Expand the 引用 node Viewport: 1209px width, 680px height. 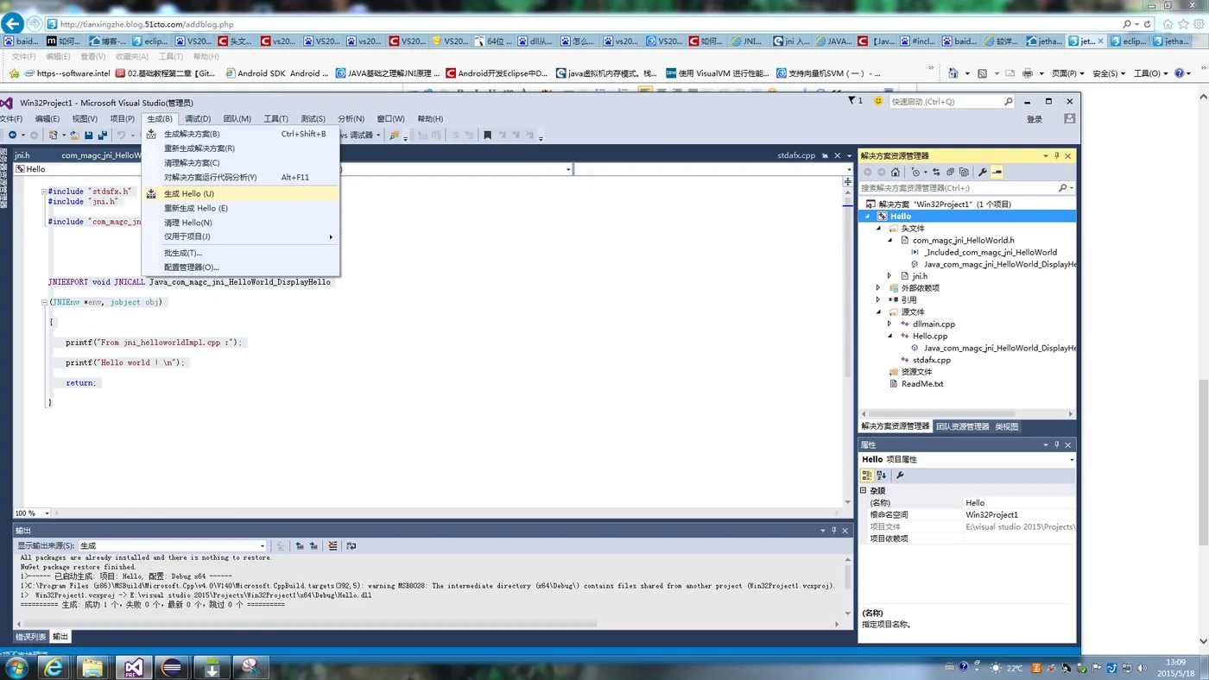(879, 300)
